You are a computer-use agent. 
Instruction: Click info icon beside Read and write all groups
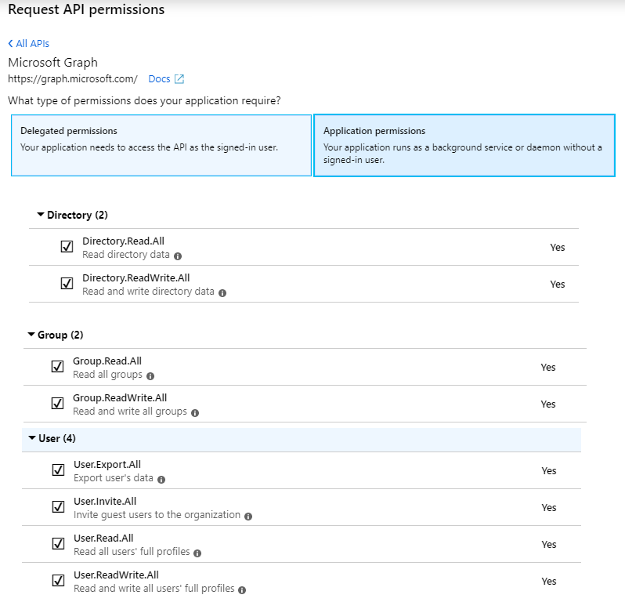tap(195, 412)
